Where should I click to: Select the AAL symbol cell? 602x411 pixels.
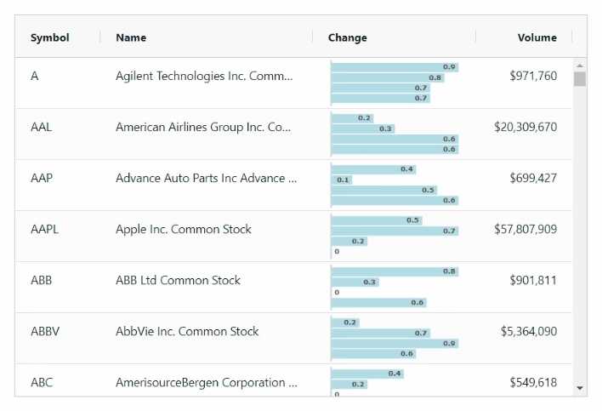point(41,127)
